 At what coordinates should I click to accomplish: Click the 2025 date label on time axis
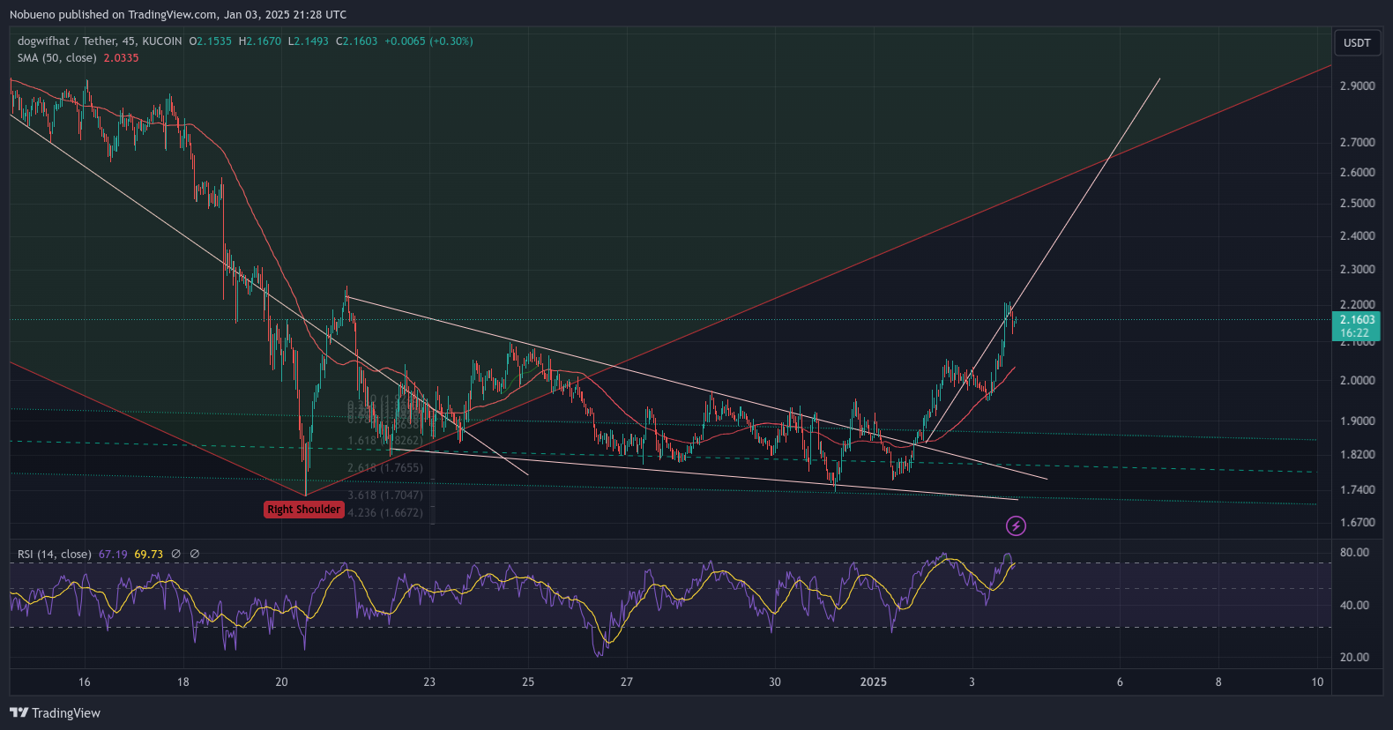[x=873, y=682]
